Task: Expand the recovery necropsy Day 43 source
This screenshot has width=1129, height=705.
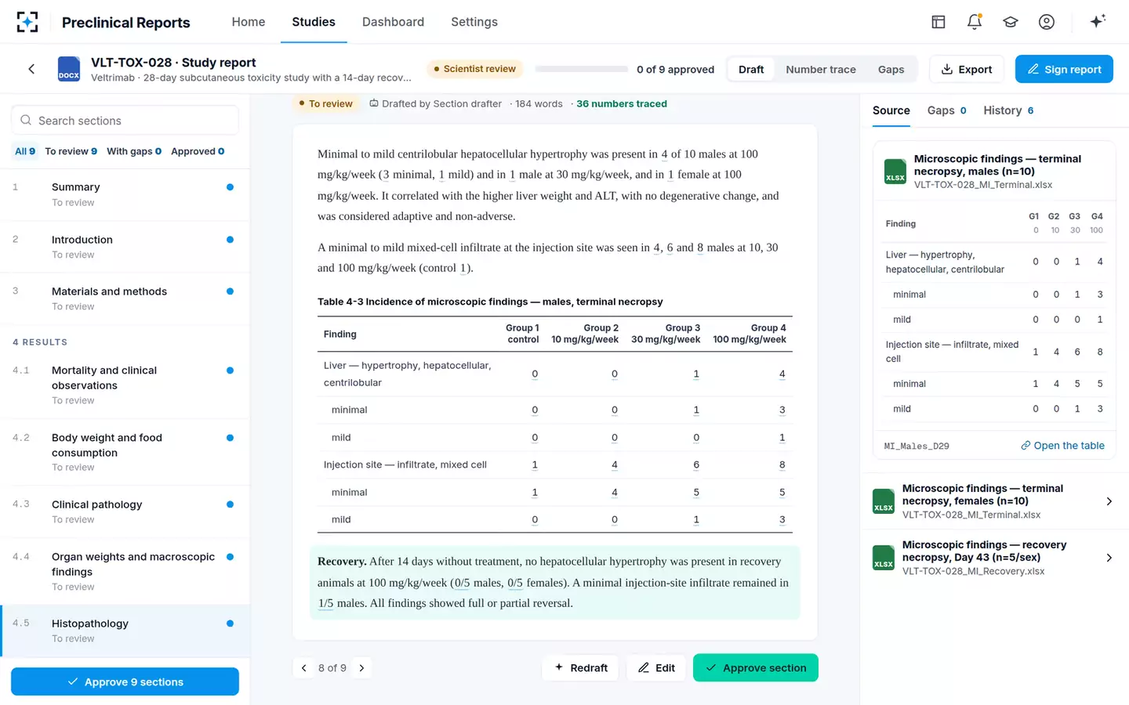Action: point(1109,558)
